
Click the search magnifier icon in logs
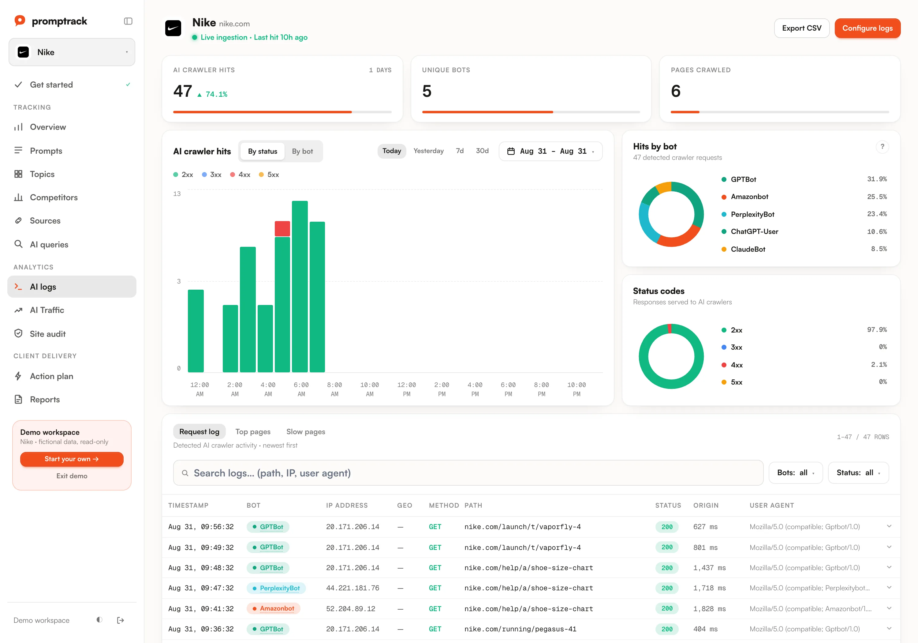(185, 473)
